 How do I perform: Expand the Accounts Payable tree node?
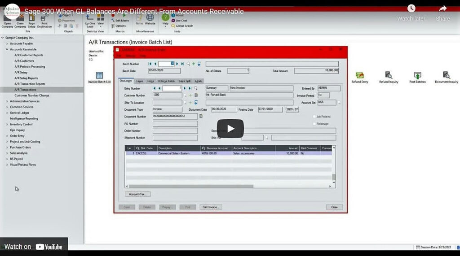pyautogui.click(x=7, y=43)
